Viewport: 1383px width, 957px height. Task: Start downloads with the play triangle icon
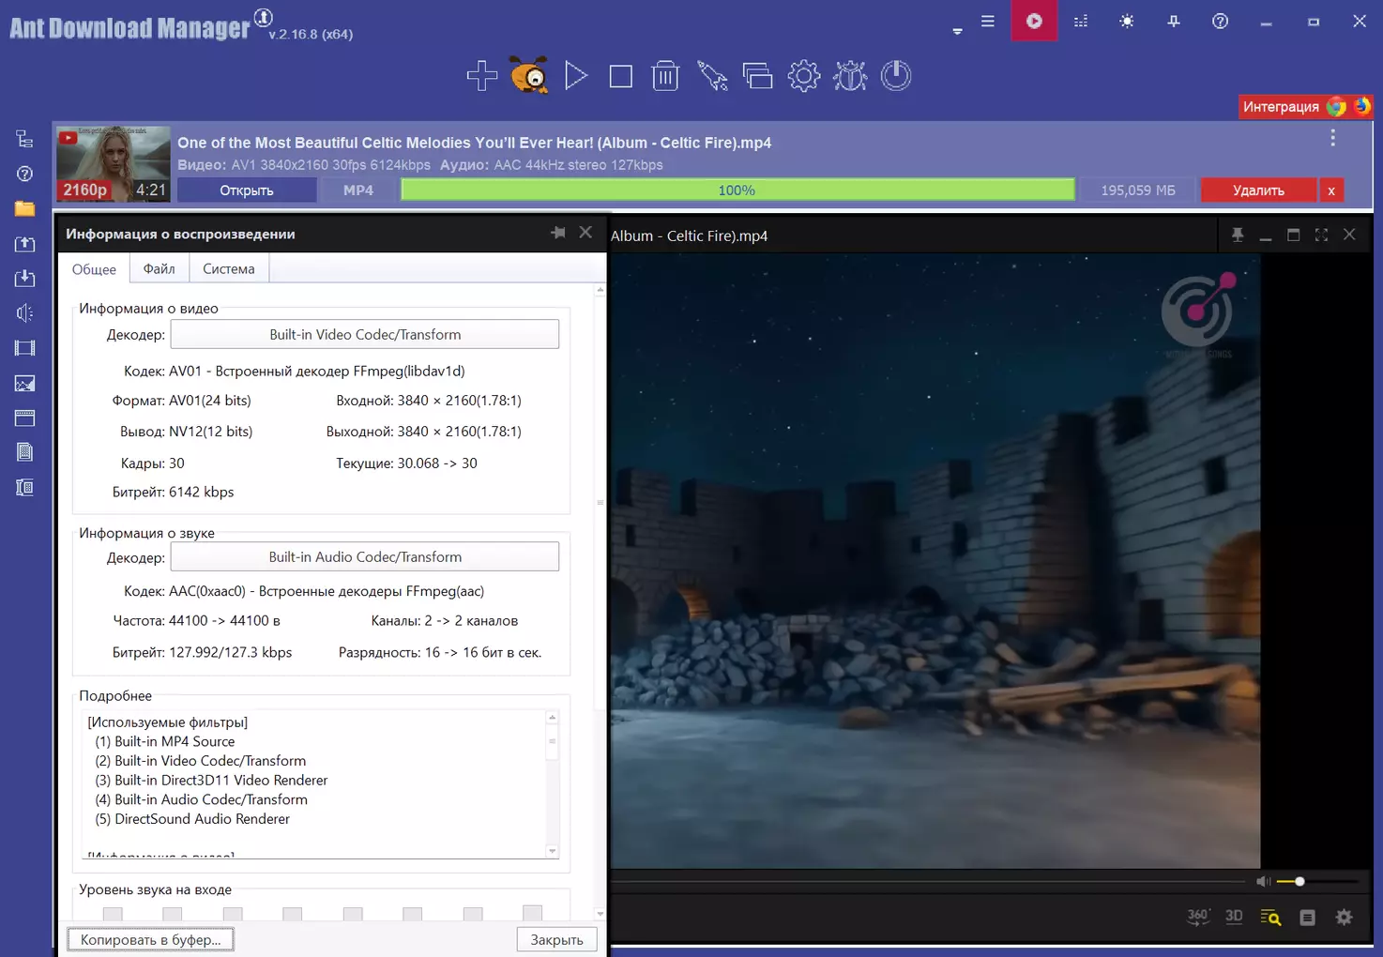[x=575, y=76]
